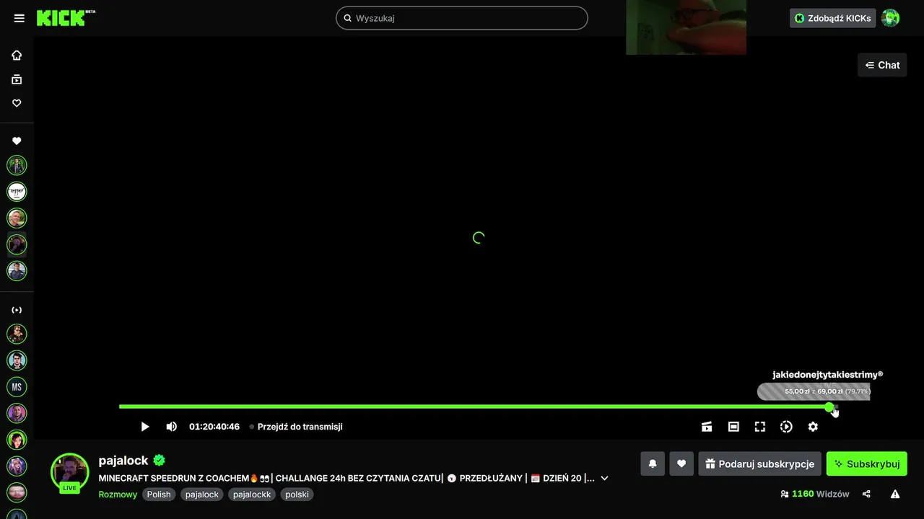Open Following outline heart icon in sidebar
Image resolution: width=924 pixels, height=519 pixels.
(x=17, y=103)
